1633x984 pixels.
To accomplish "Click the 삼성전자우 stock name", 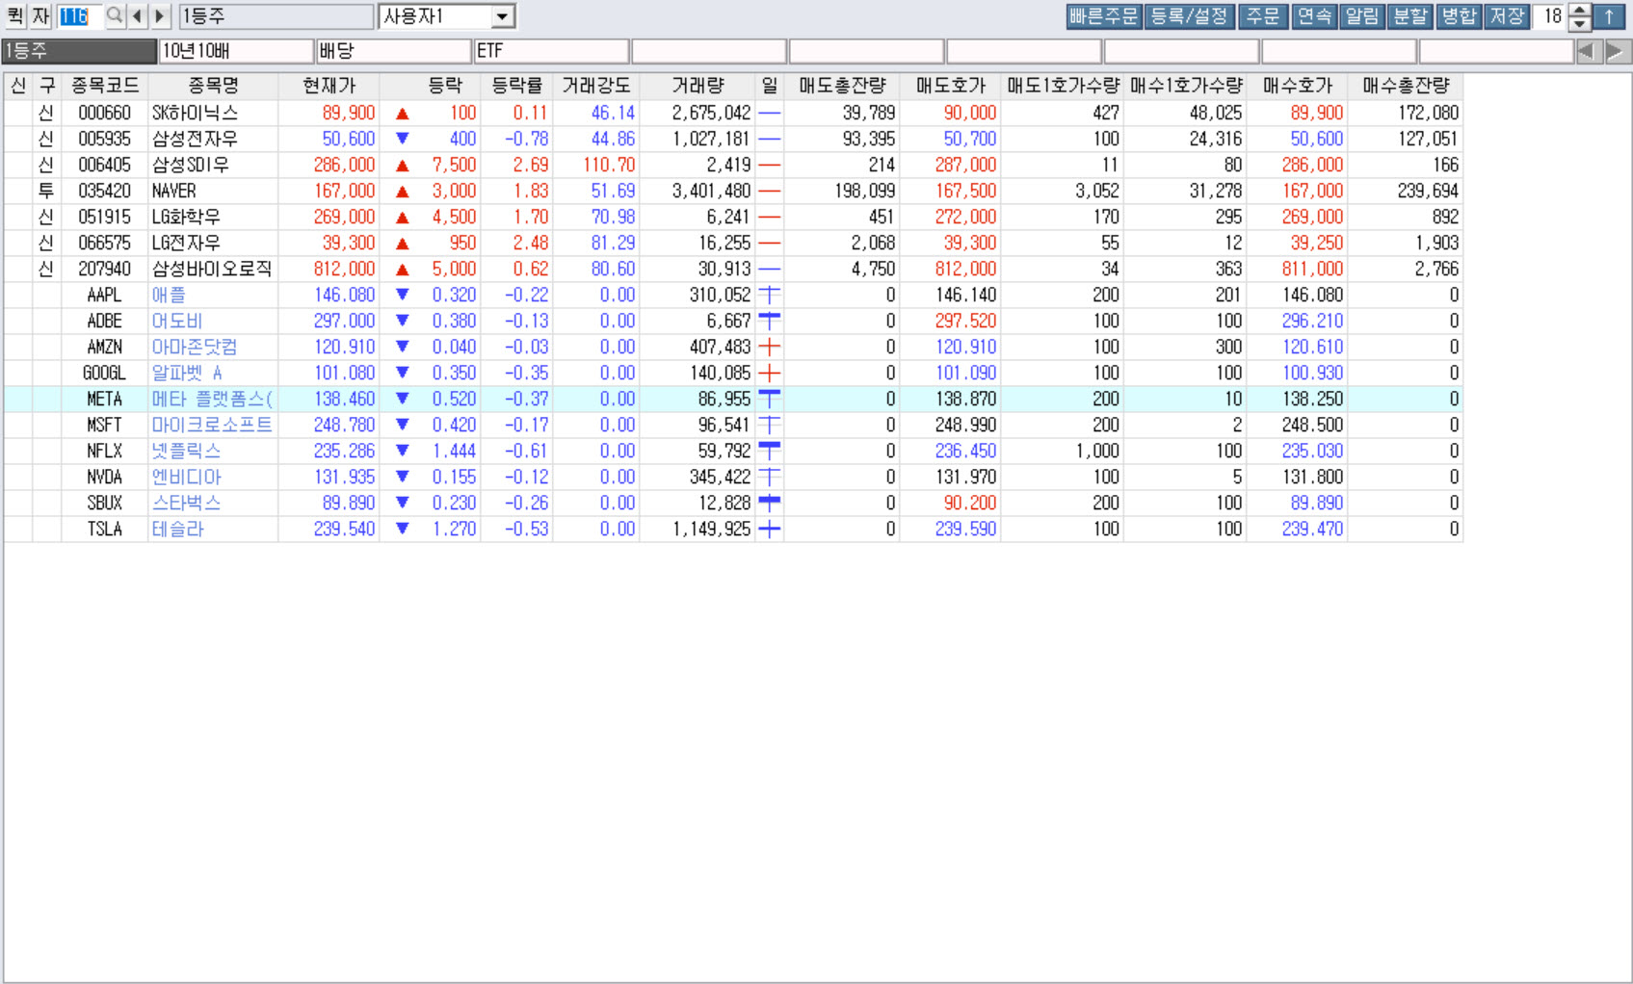I will tap(195, 139).
